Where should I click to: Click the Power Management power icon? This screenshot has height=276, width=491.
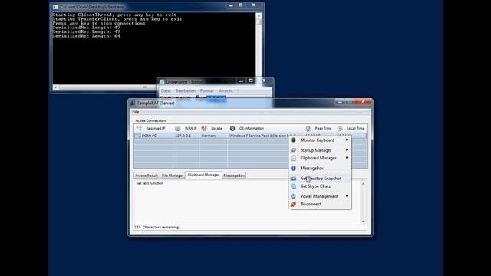click(293, 196)
